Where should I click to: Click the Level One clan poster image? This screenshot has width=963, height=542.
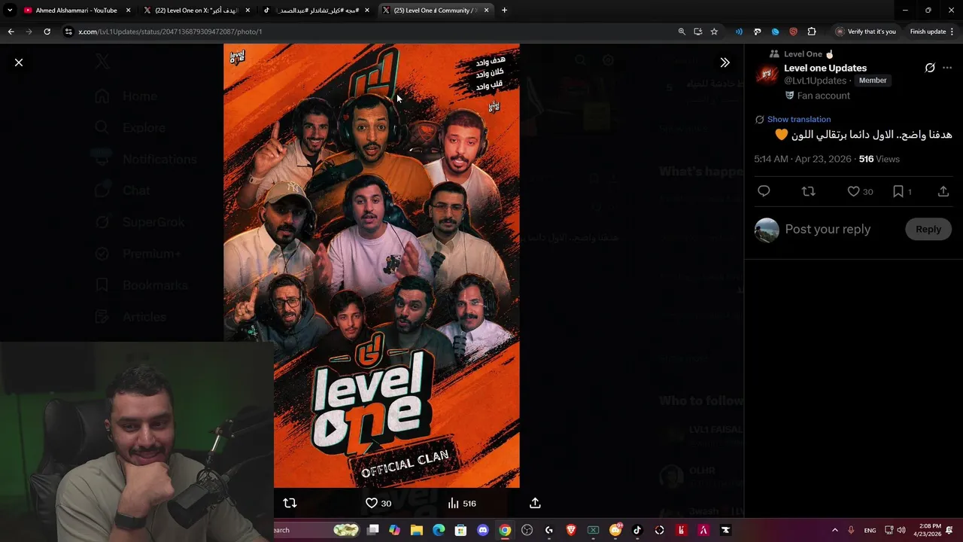click(x=371, y=266)
